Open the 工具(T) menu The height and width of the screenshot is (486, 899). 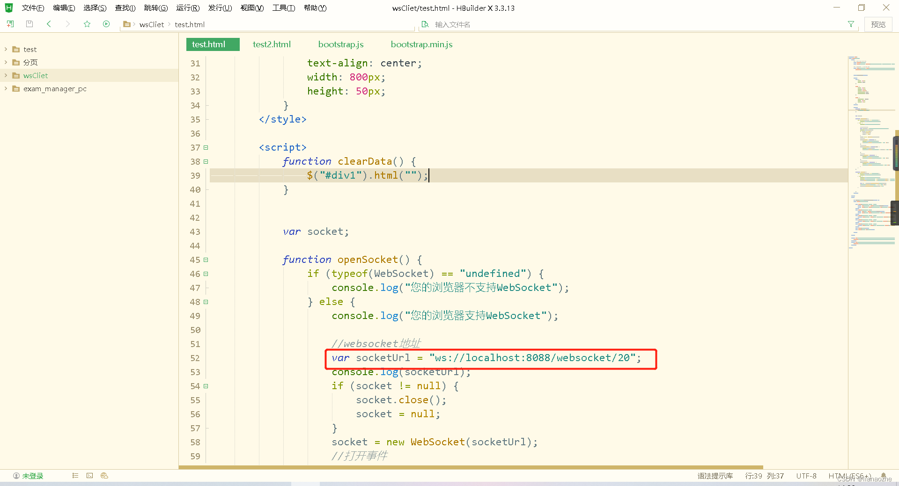pyautogui.click(x=284, y=8)
